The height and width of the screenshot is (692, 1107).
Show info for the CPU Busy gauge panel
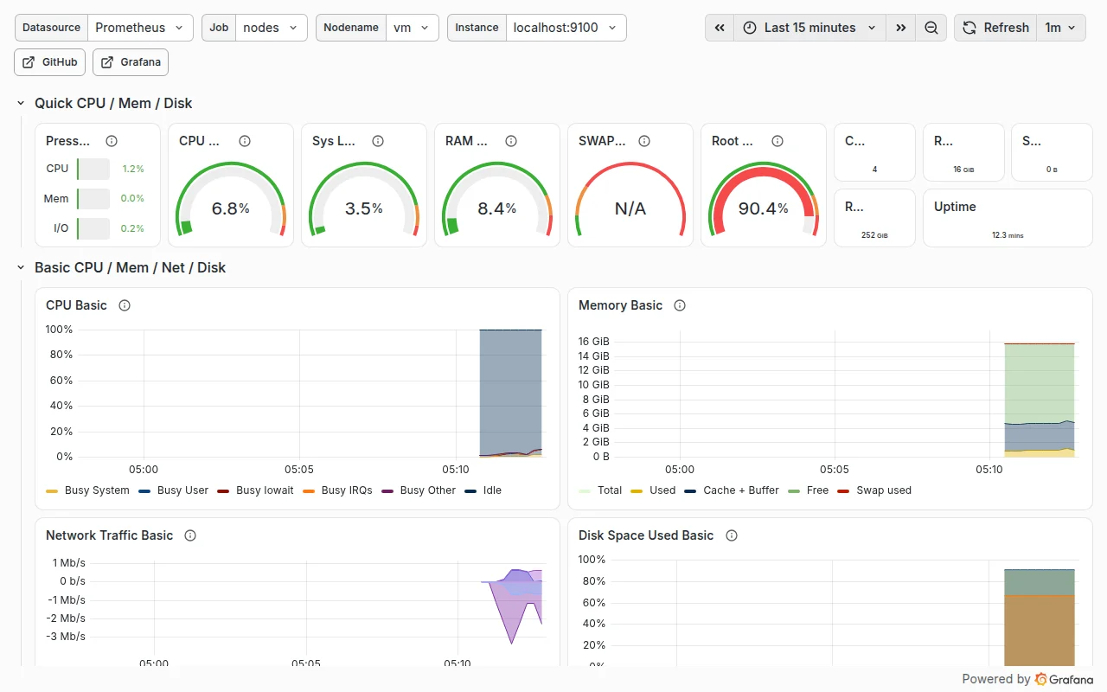(x=245, y=141)
